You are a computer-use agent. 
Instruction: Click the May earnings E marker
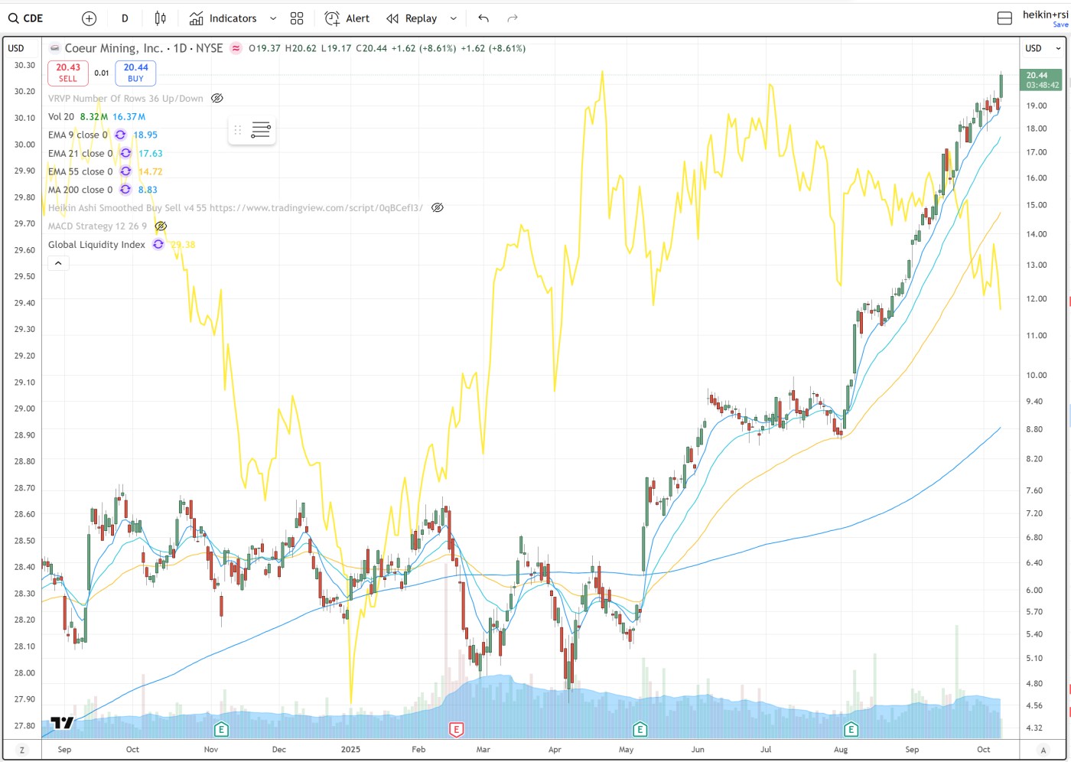[640, 729]
